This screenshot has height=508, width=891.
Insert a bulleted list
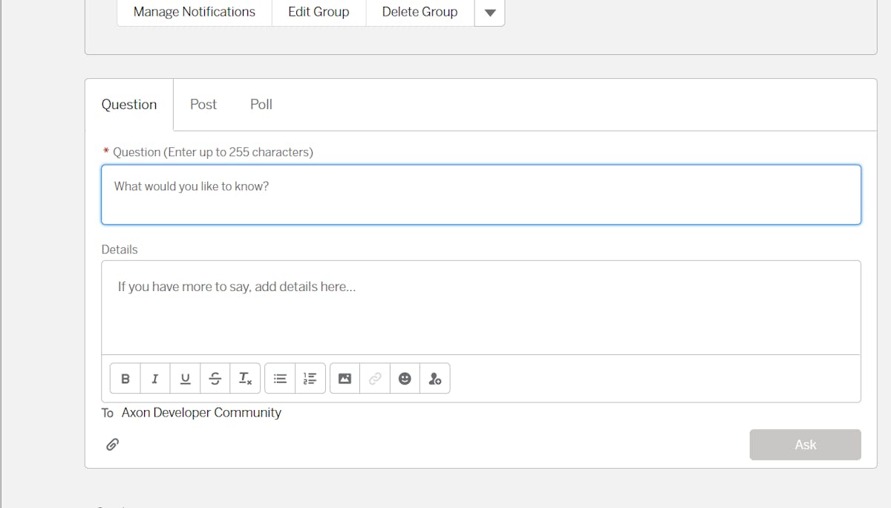[x=280, y=379]
